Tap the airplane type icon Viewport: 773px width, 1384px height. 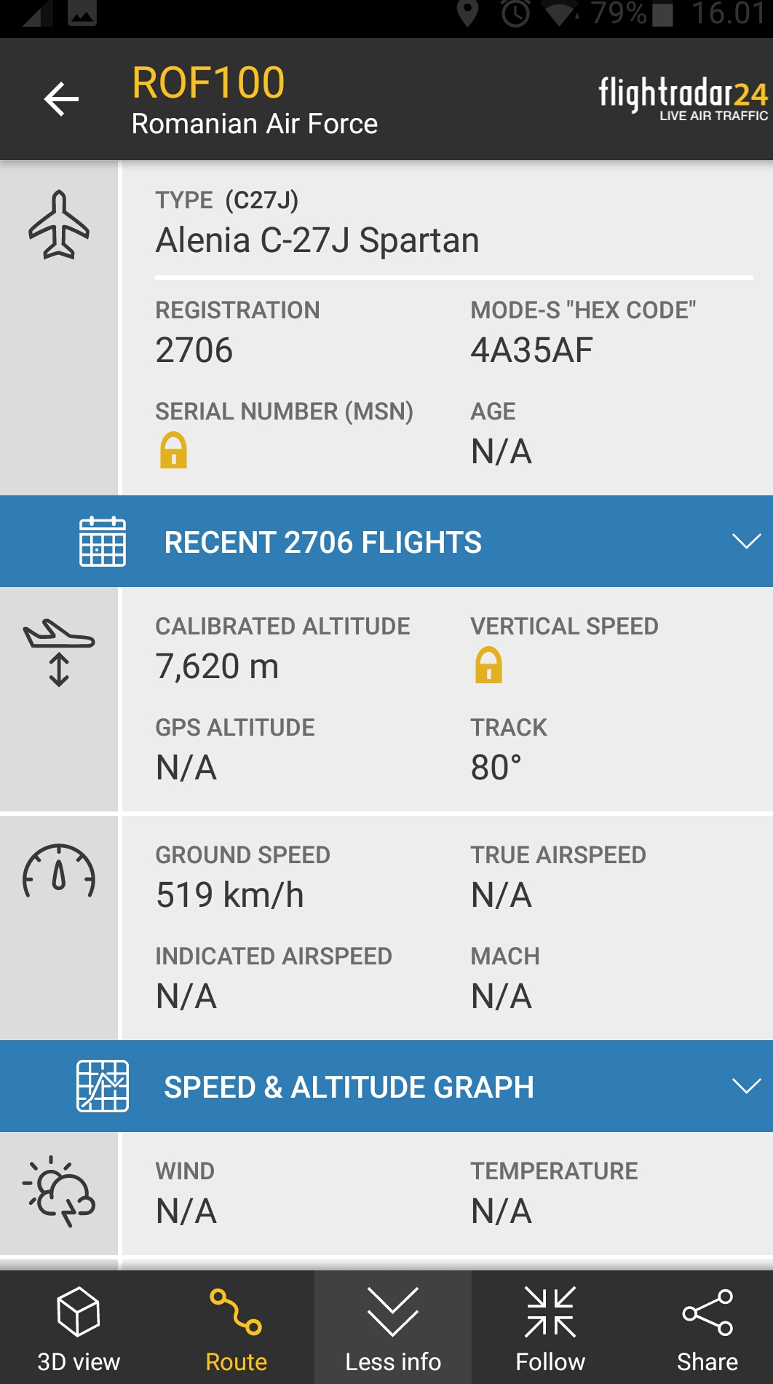pyautogui.click(x=59, y=225)
